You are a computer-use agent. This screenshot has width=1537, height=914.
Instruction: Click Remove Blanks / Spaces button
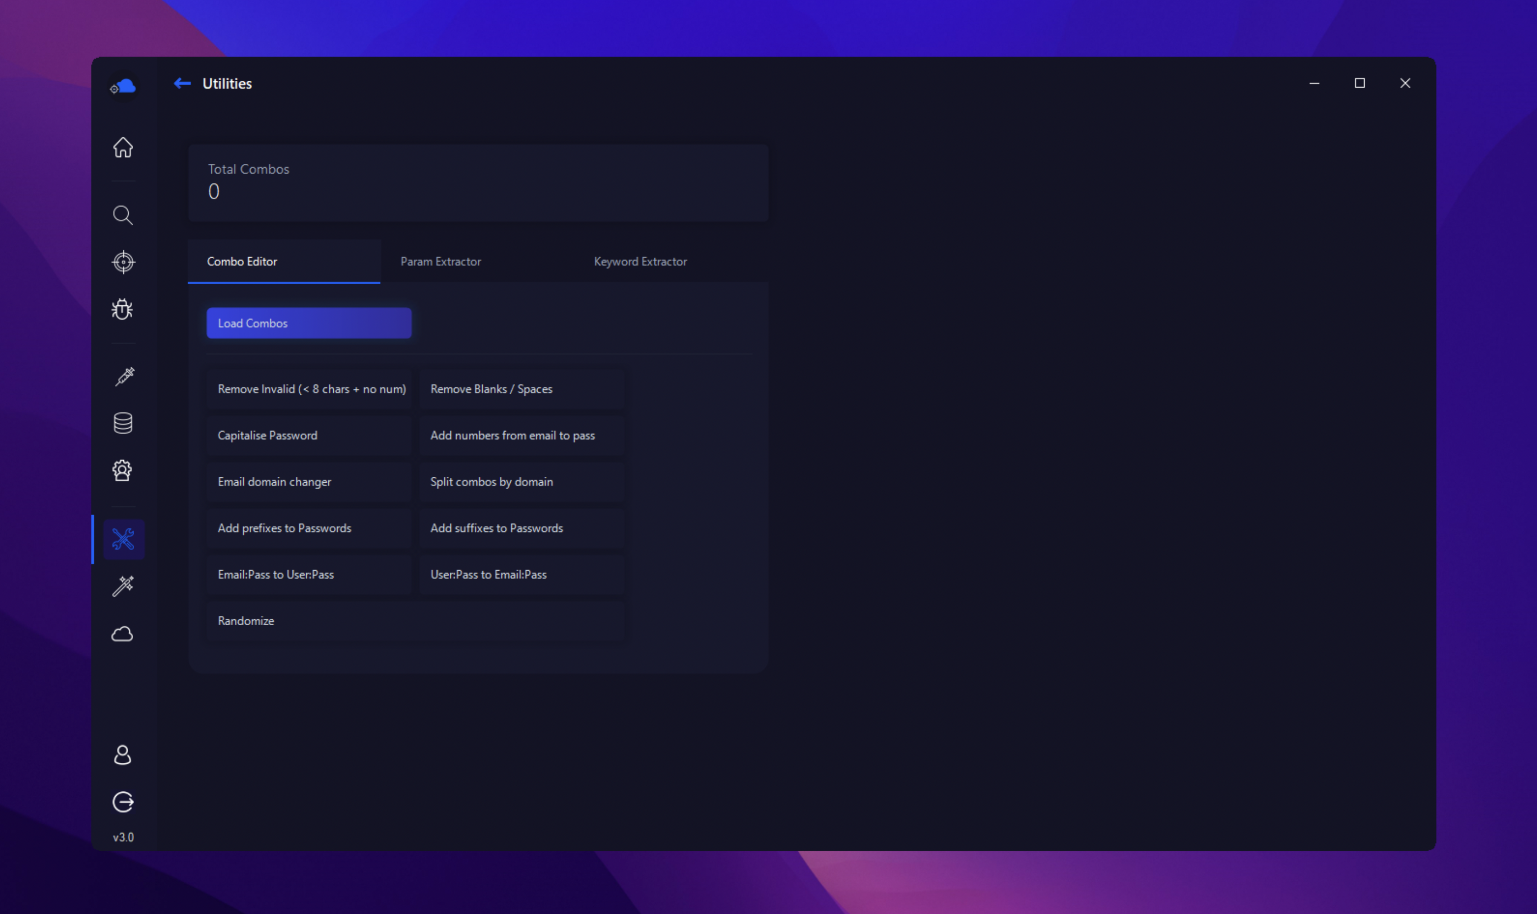pos(522,389)
